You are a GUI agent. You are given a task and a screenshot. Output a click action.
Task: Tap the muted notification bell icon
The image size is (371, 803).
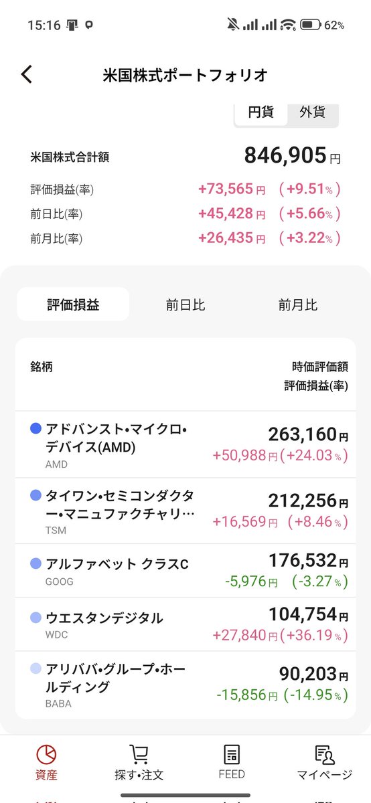pos(233,25)
